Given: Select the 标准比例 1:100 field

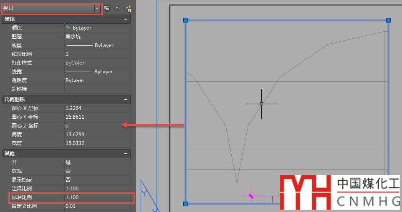Looking at the screenshot, I should [97, 197].
